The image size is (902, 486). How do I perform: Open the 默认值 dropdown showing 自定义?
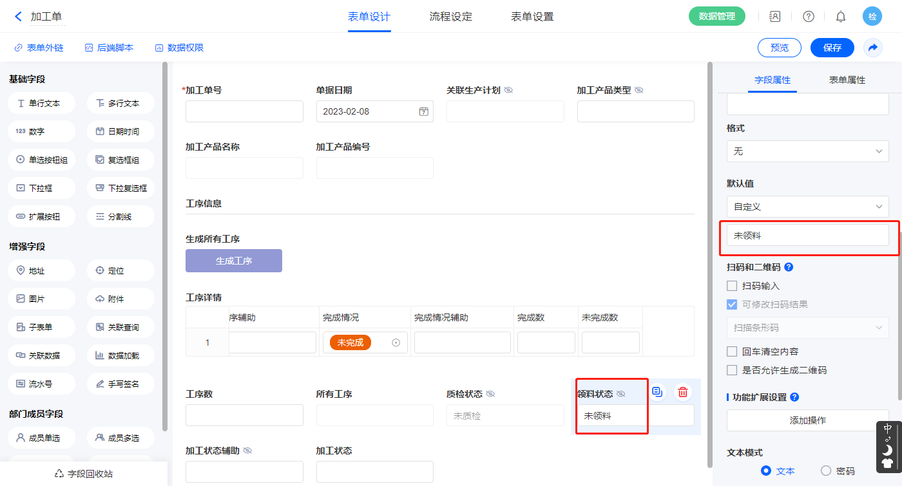tap(807, 207)
